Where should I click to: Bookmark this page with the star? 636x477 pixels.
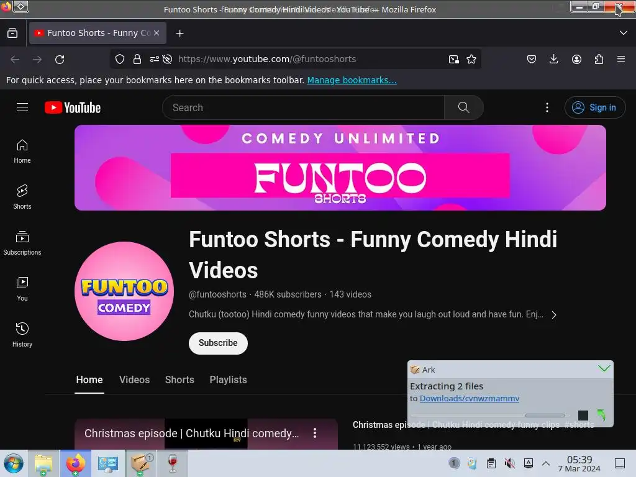pos(471,59)
